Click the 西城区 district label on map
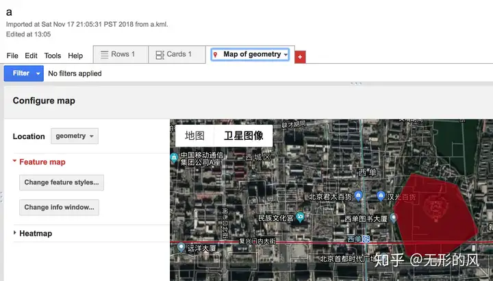This screenshot has width=493, height=281. click(258, 157)
